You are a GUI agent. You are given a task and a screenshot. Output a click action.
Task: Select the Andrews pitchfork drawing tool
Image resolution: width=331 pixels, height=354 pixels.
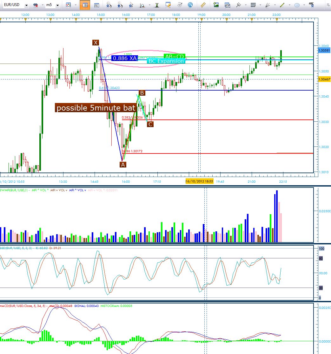[x=239, y=5]
